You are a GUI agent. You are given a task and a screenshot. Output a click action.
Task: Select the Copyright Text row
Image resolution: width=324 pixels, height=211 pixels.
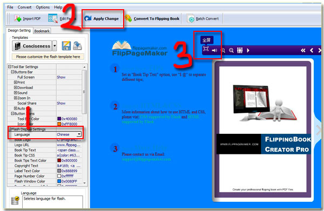(45, 166)
